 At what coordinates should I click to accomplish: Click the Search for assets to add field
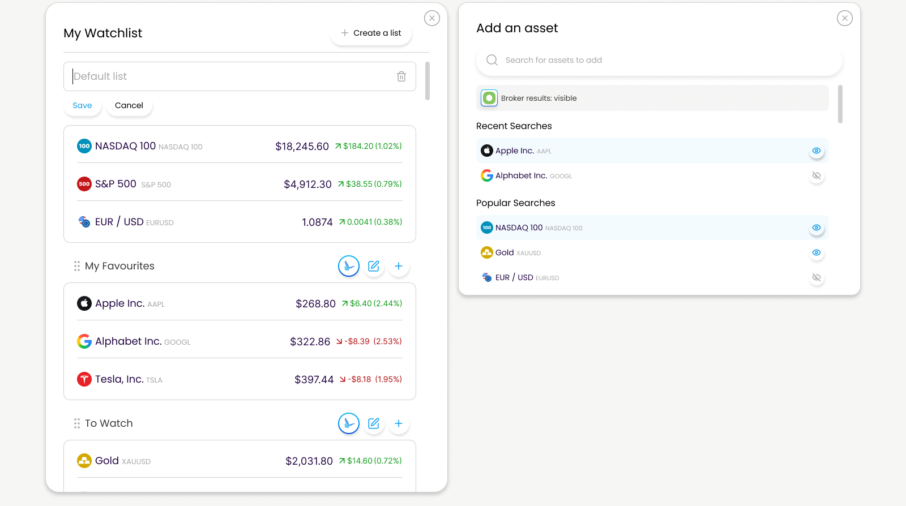659,60
